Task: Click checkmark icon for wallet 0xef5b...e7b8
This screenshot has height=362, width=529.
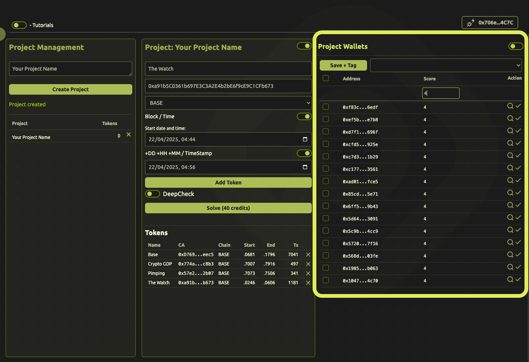Action: (518, 118)
